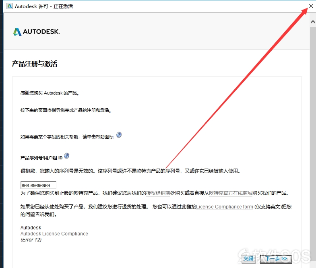Click the 产品注册与激活 heading
This screenshot has width=316, height=268.
(35, 64)
